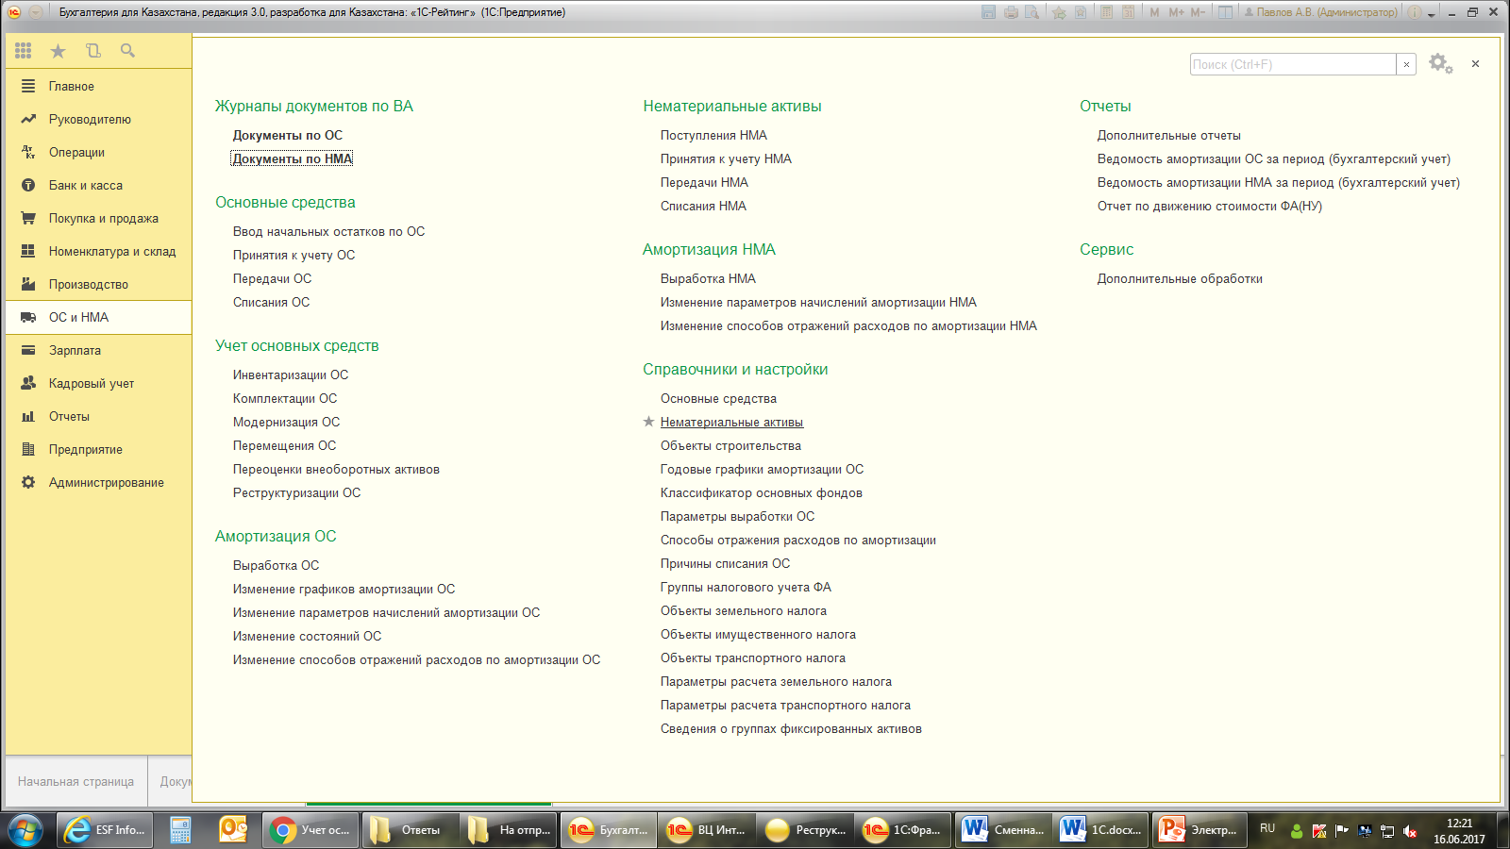Open the search magnifier icon in sidebar toolbar
Viewport: 1510px width, 849px height.
tap(127, 51)
